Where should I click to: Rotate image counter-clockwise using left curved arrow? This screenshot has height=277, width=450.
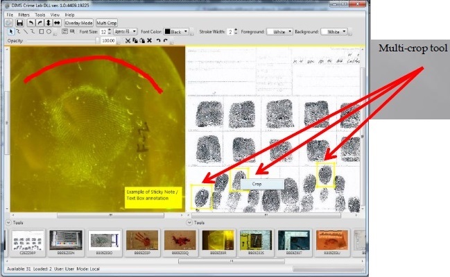tap(31, 23)
